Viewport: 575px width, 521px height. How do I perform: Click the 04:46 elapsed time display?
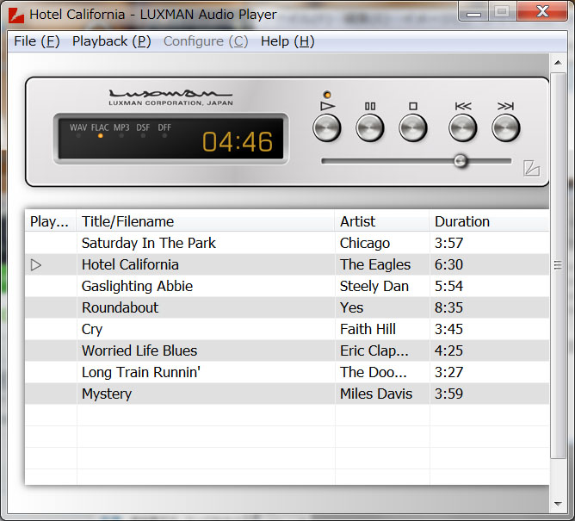238,141
